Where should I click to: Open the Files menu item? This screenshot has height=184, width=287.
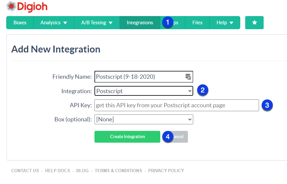coord(197,23)
